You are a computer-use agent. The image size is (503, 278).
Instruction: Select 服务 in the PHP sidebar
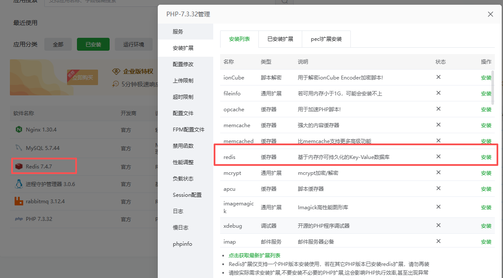185,31
